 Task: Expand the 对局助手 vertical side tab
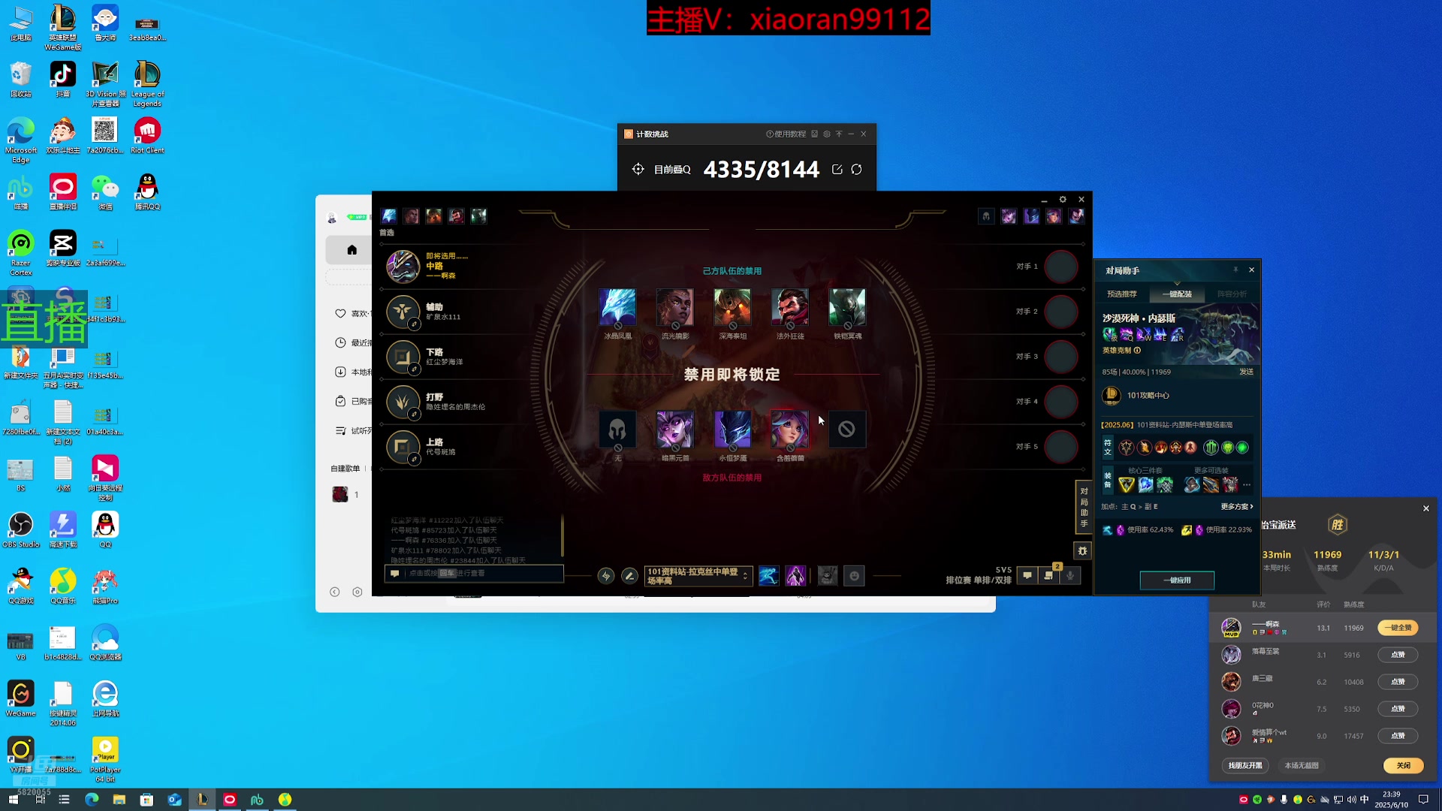(x=1083, y=507)
